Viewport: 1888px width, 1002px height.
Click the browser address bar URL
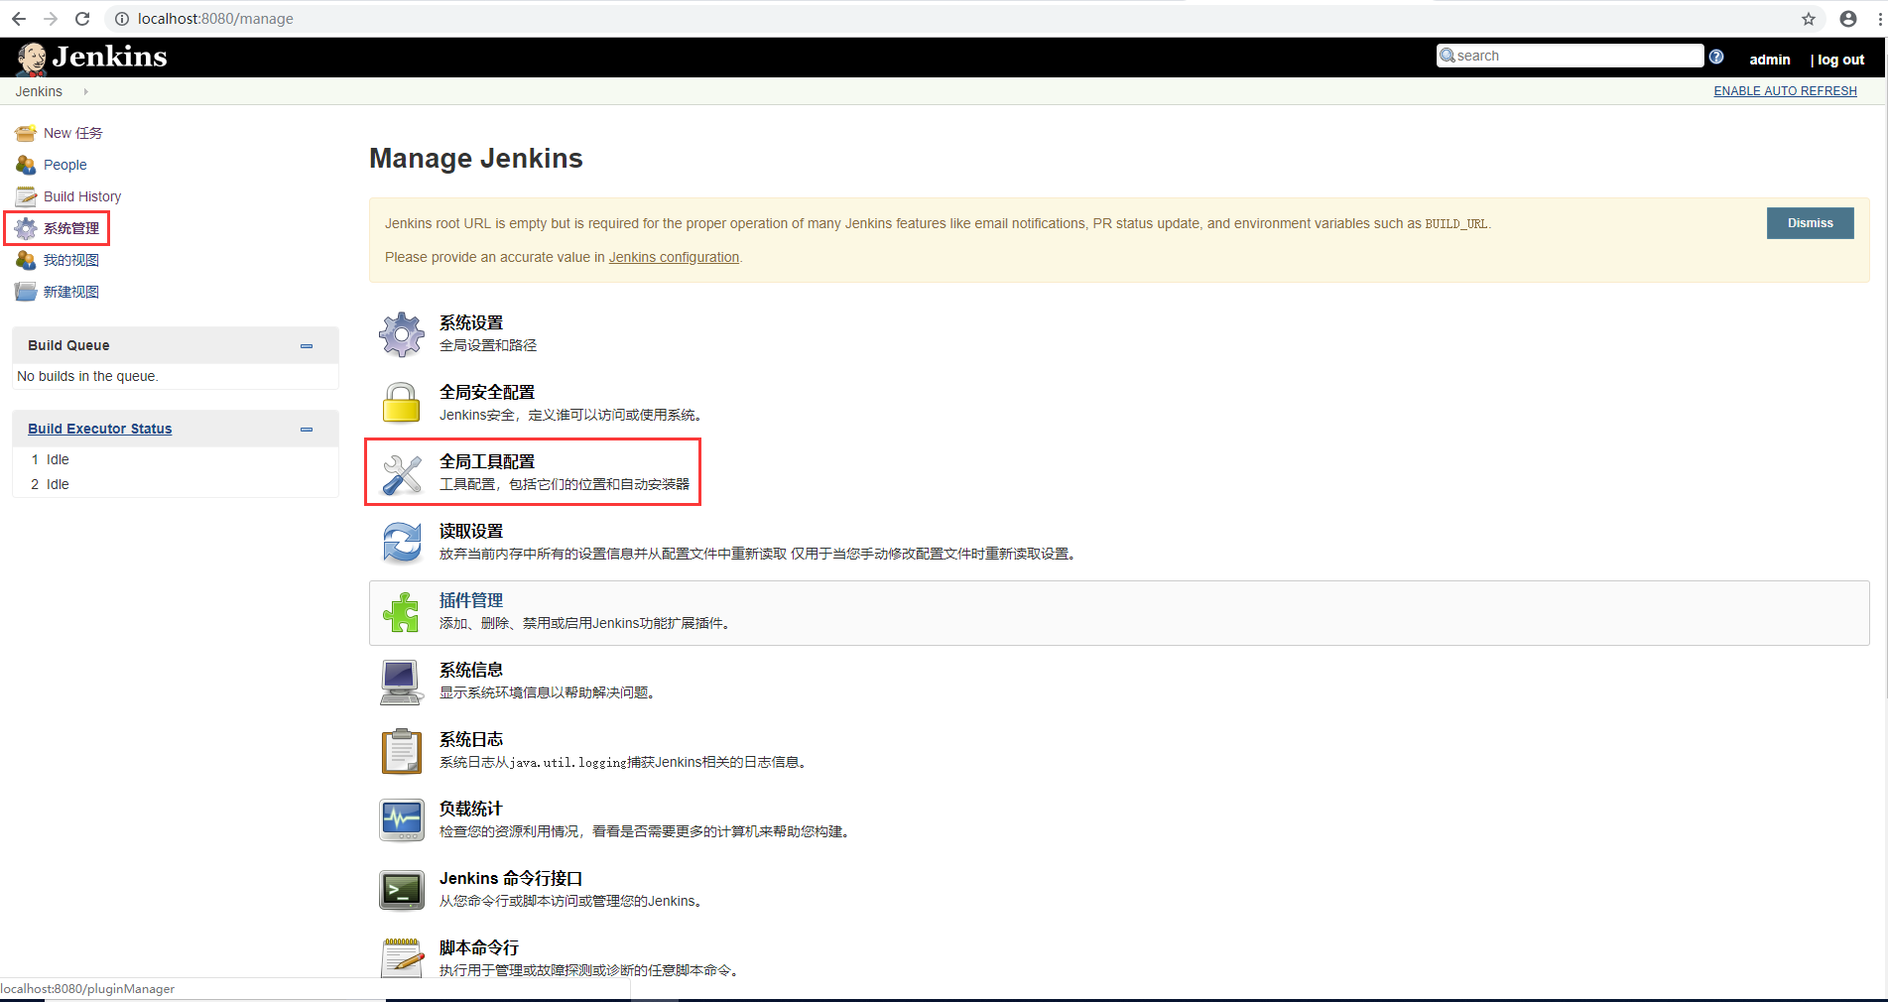(215, 19)
